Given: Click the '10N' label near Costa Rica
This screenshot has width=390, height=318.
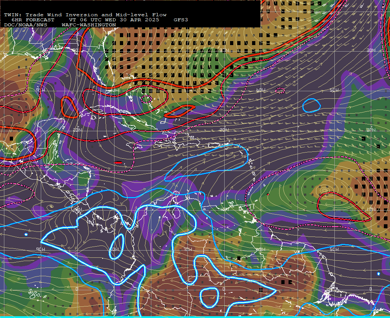Looking at the screenshot, I should point(77,209).
